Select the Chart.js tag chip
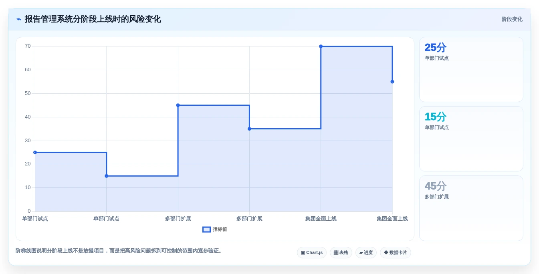The height and width of the screenshot is (274, 539). click(x=312, y=253)
